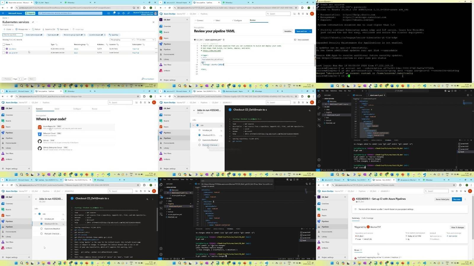474x266 pixels.
Task: Open Explorer in VS Code showing the Git URL prompt
Action: (x=161, y=185)
